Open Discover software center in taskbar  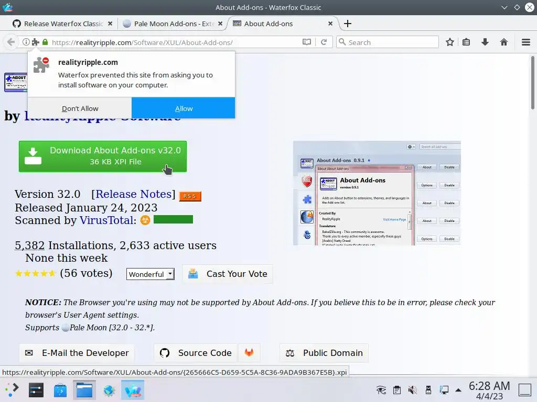click(x=60, y=390)
